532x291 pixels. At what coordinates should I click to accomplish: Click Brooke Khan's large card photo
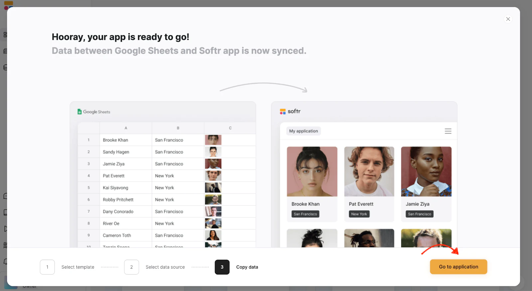(x=312, y=171)
